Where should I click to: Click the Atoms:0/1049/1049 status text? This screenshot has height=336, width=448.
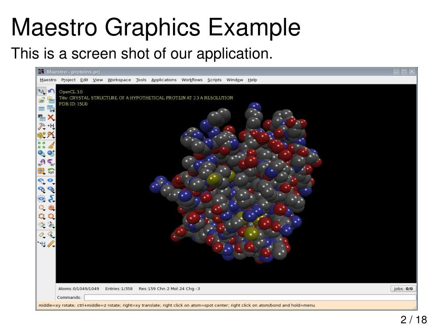point(79,289)
